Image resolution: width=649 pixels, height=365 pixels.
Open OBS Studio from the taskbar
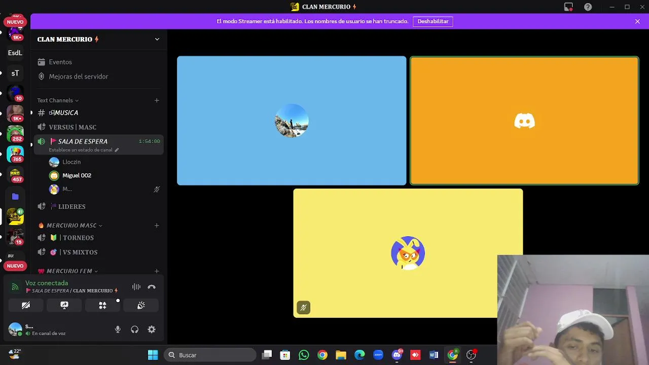471,355
